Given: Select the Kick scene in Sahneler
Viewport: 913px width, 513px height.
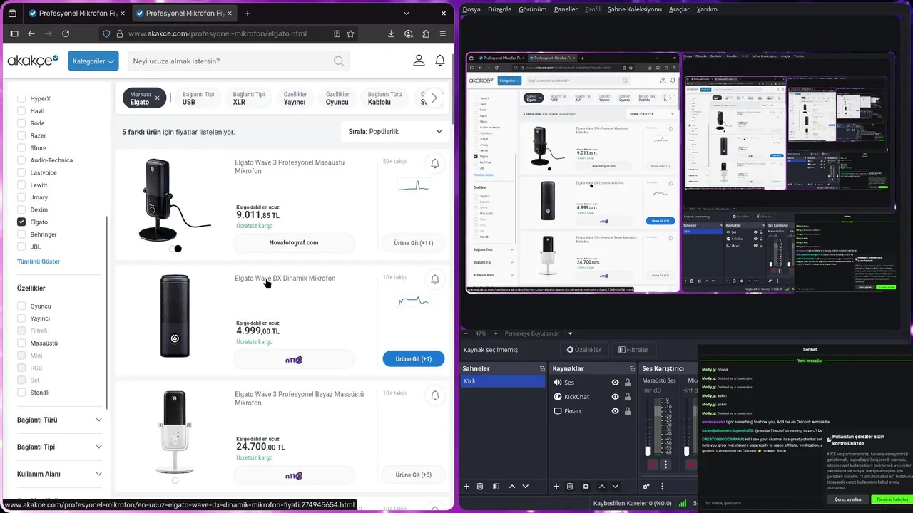Looking at the screenshot, I should [x=503, y=381].
